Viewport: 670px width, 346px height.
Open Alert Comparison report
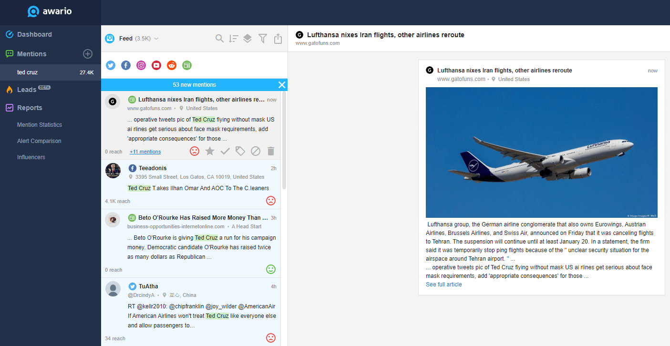(39, 141)
